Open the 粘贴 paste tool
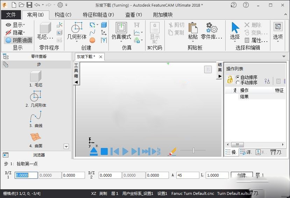Image resolution: width=290 pixels, height=198 pixels. (193, 31)
